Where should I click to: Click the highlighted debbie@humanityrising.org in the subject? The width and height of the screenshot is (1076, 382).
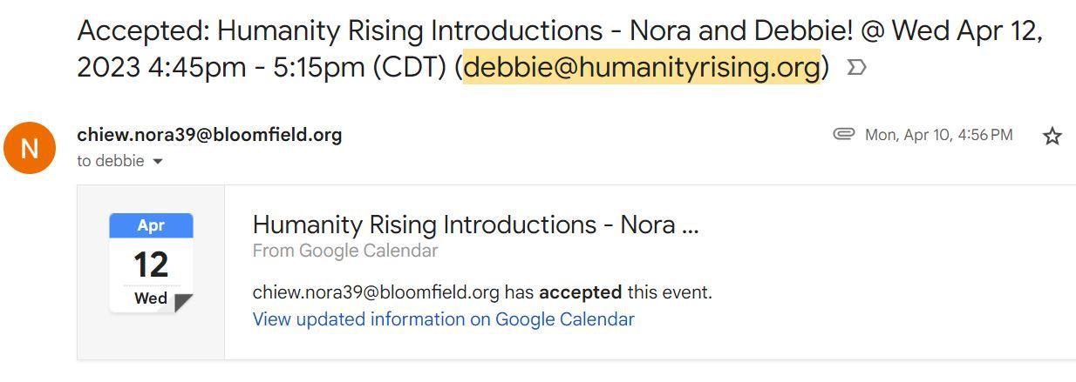tap(642, 67)
